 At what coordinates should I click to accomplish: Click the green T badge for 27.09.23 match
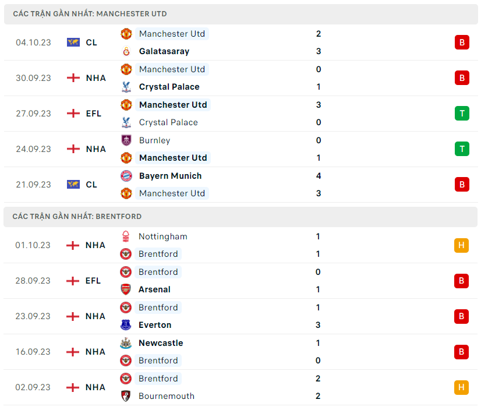click(x=462, y=114)
